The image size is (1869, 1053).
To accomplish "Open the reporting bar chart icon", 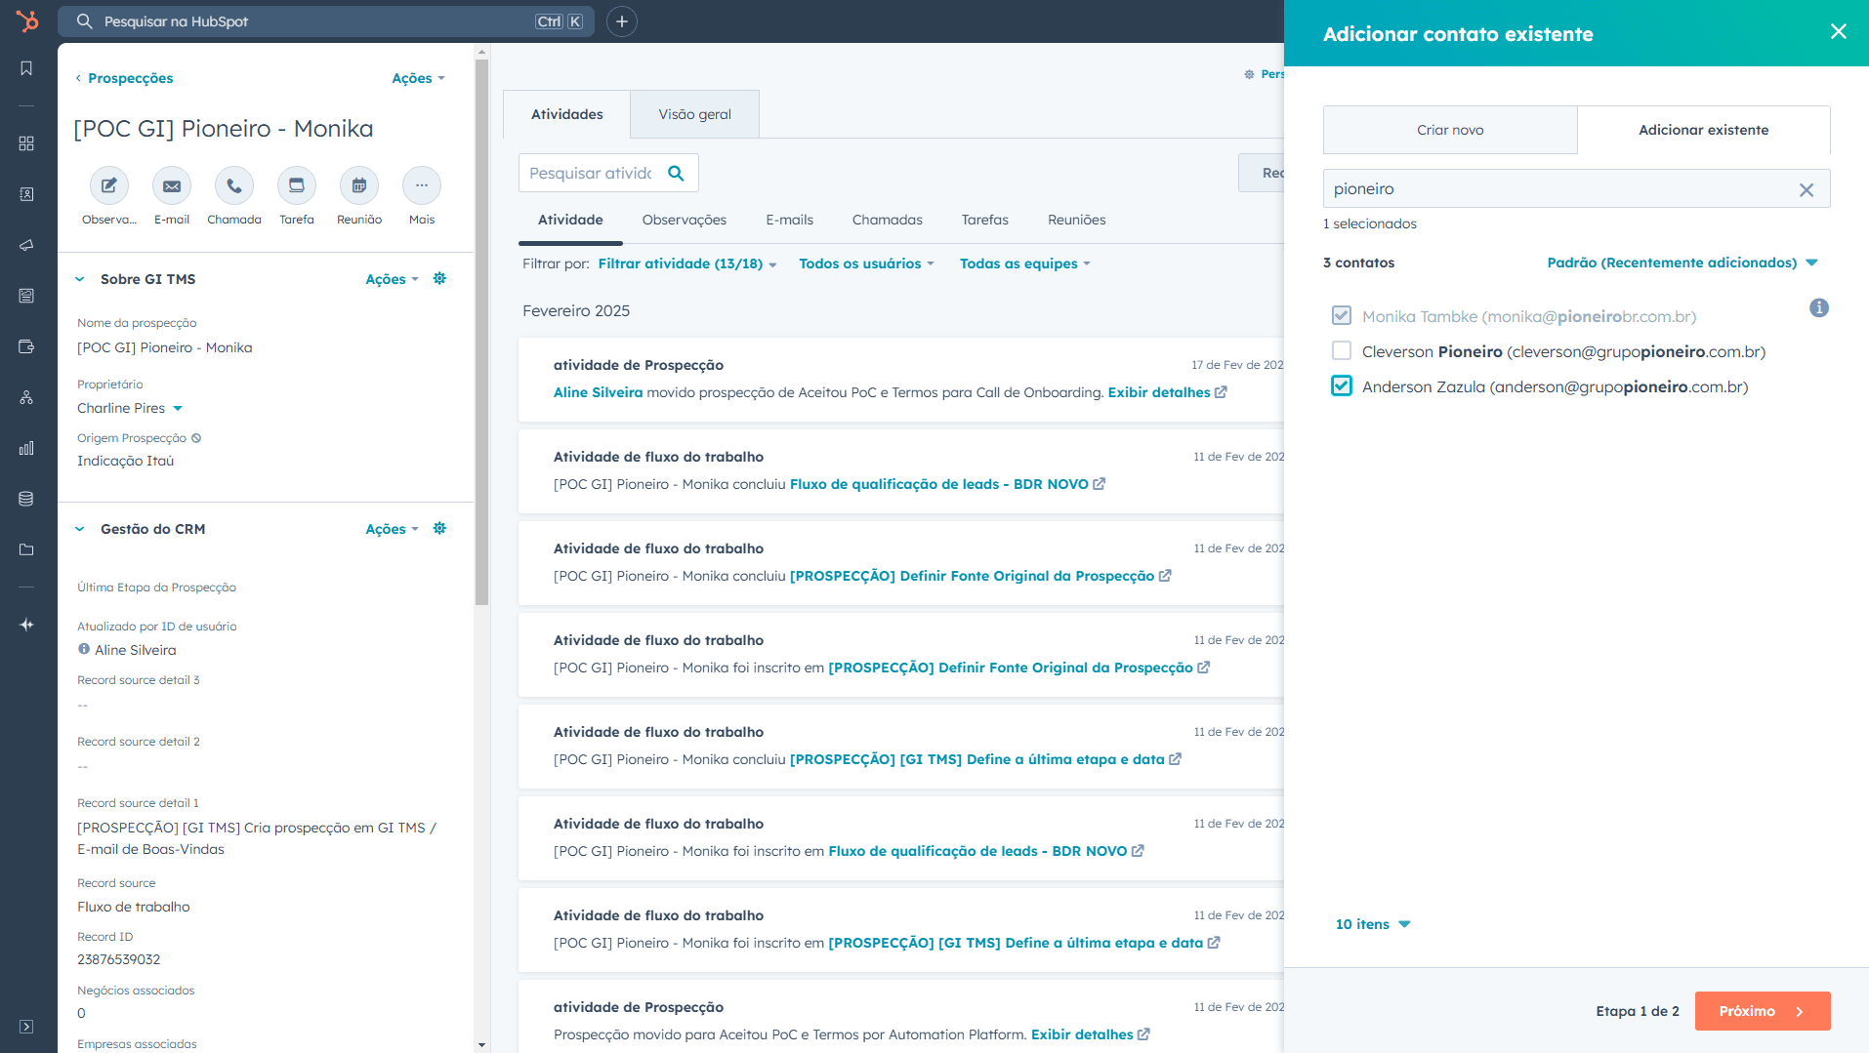I will coord(26,448).
